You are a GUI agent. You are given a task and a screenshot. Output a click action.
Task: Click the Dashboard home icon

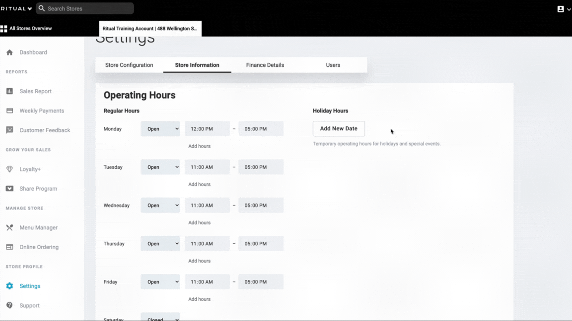(x=9, y=53)
